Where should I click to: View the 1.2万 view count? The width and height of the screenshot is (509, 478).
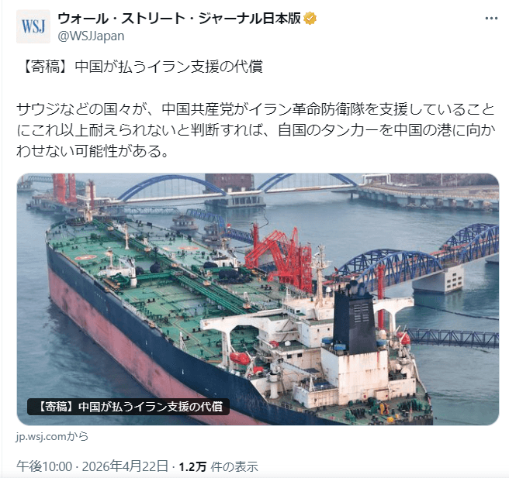pyautogui.click(x=192, y=466)
